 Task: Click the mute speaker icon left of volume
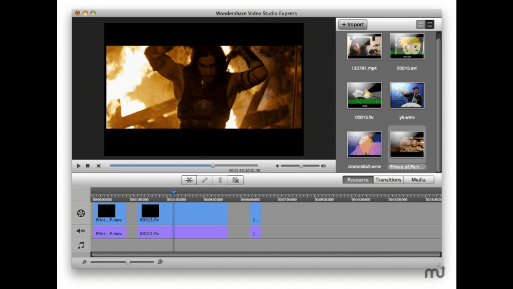tap(278, 166)
